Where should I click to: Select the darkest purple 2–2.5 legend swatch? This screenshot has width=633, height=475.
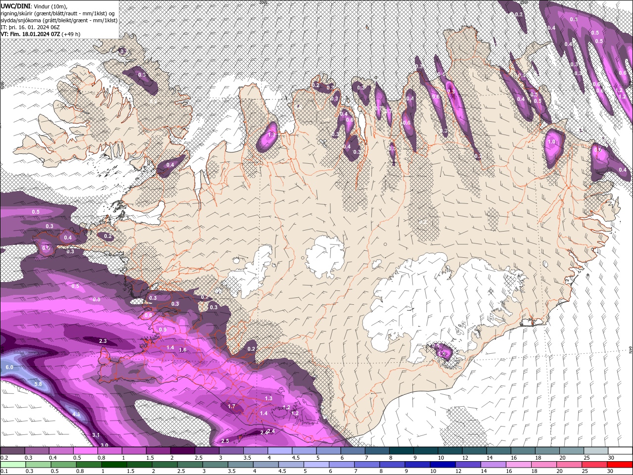point(182,451)
